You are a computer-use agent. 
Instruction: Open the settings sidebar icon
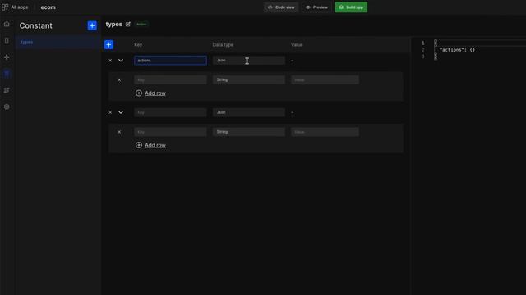point(7,107)
